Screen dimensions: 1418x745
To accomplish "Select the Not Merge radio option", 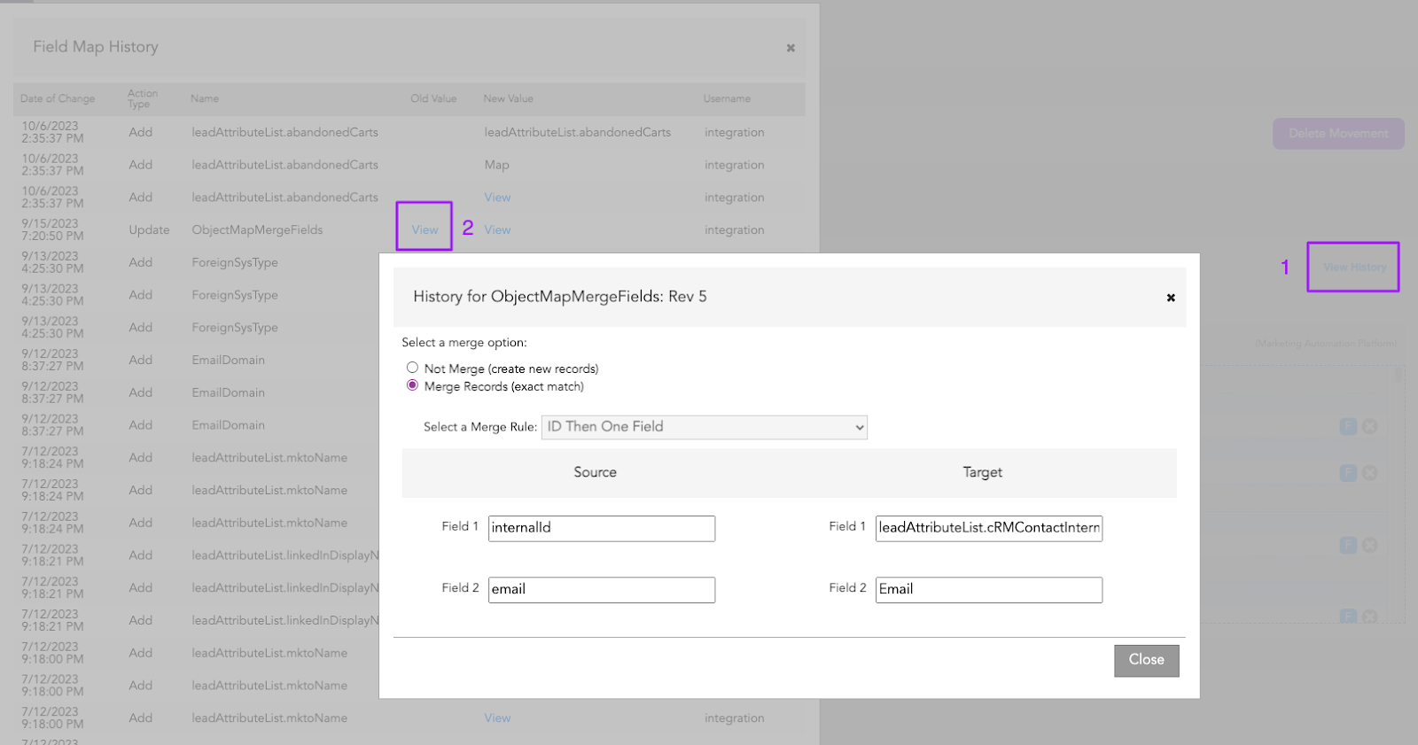I will 412,368.
